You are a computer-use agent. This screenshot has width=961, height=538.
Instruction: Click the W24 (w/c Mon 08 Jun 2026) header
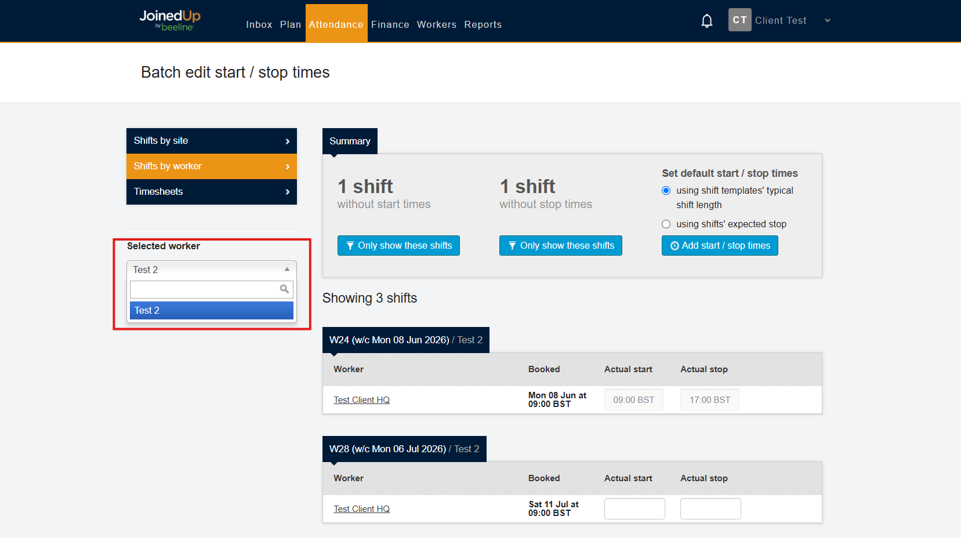coord(406,340)
